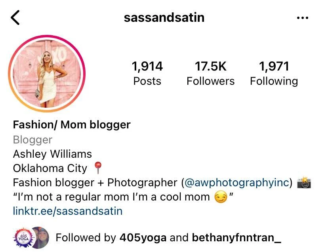Screen dimensions: 328x252
Task: Follow the @awphotographyinc mention link
Action: point(237,182)
